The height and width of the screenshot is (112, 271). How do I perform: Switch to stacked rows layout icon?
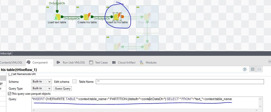[x=260, y=69]
